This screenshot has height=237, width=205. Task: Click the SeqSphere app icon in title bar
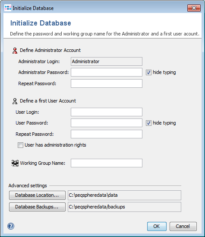pyautogui.click(x=8, y=8)
